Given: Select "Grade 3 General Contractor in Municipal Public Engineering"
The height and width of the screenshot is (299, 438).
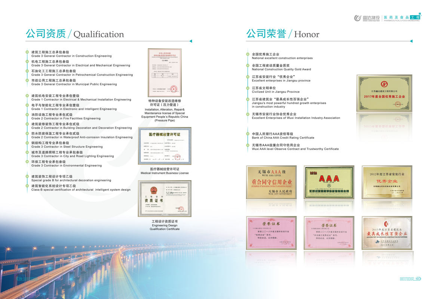Looking at the screenshot, I should (74, 84).
